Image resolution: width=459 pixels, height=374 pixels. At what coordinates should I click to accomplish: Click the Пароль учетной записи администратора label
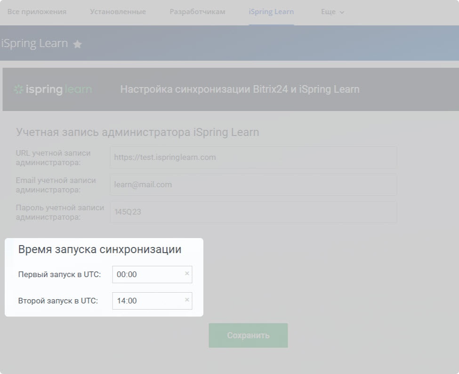coord(60,212)
